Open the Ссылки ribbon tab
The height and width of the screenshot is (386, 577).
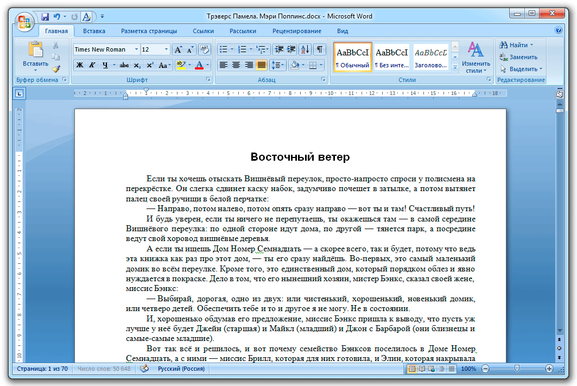point(203,31)
